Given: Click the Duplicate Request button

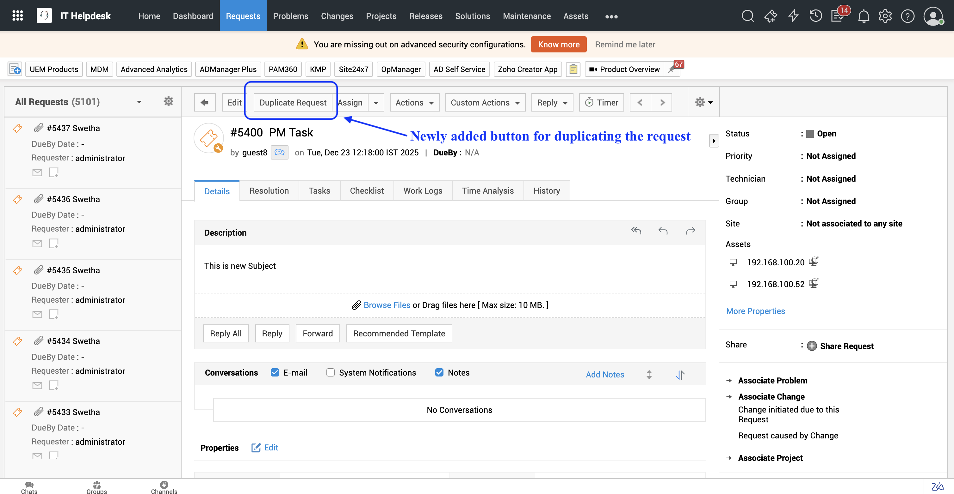Looking at the screenshot, I should [x=293, y=102].
